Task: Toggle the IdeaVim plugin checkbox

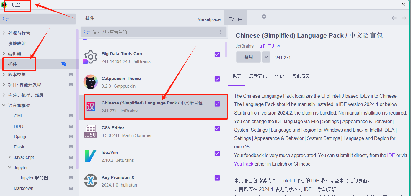Action: click(x=217, y=153)
